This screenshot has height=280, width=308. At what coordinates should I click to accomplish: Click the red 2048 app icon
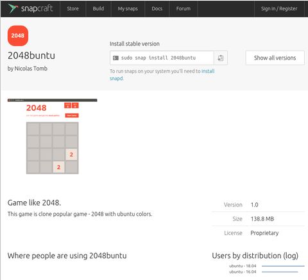click(x=18, y=36)
